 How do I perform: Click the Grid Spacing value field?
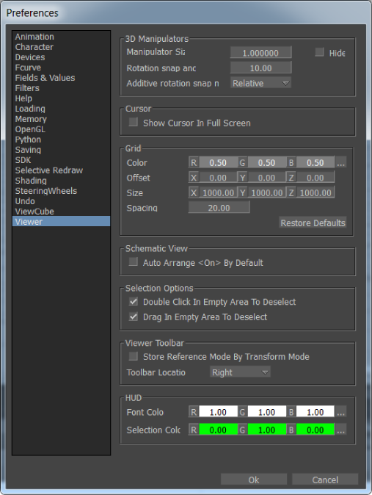219,207
